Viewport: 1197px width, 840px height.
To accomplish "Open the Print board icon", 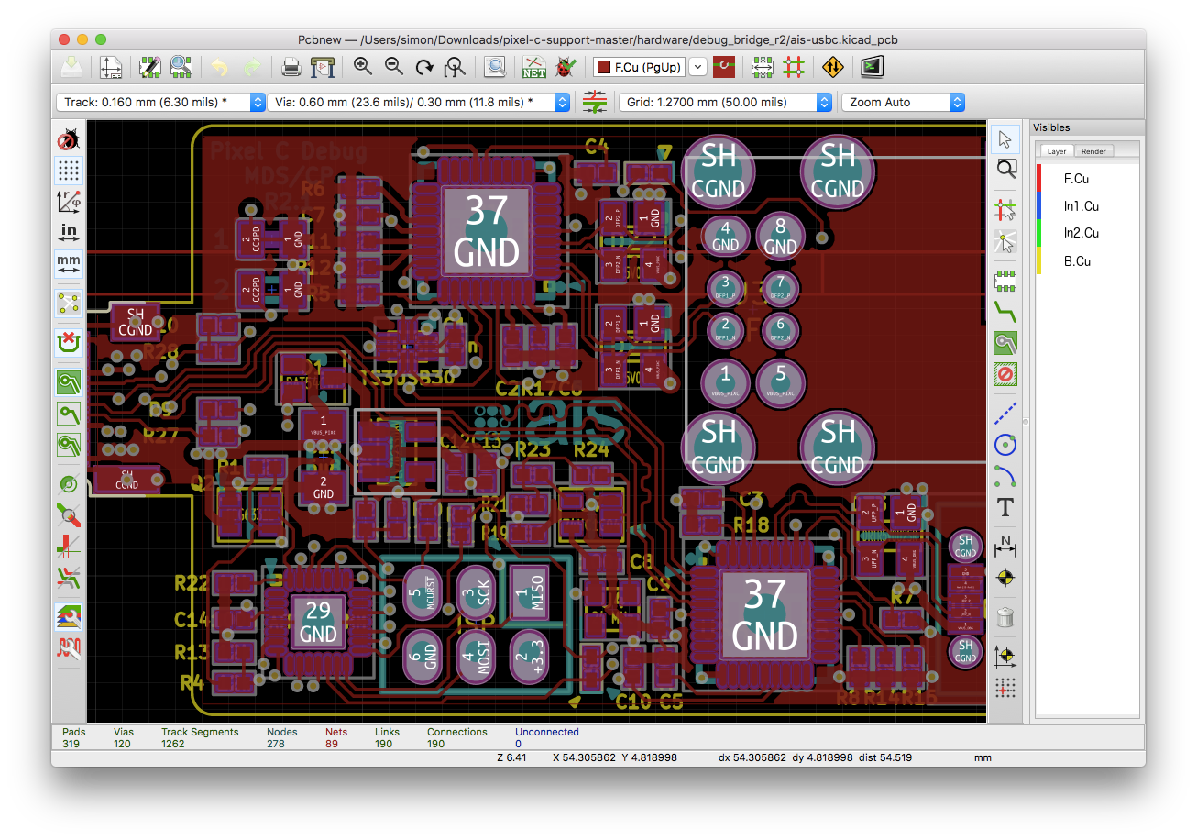I will (x=291, y=67).
